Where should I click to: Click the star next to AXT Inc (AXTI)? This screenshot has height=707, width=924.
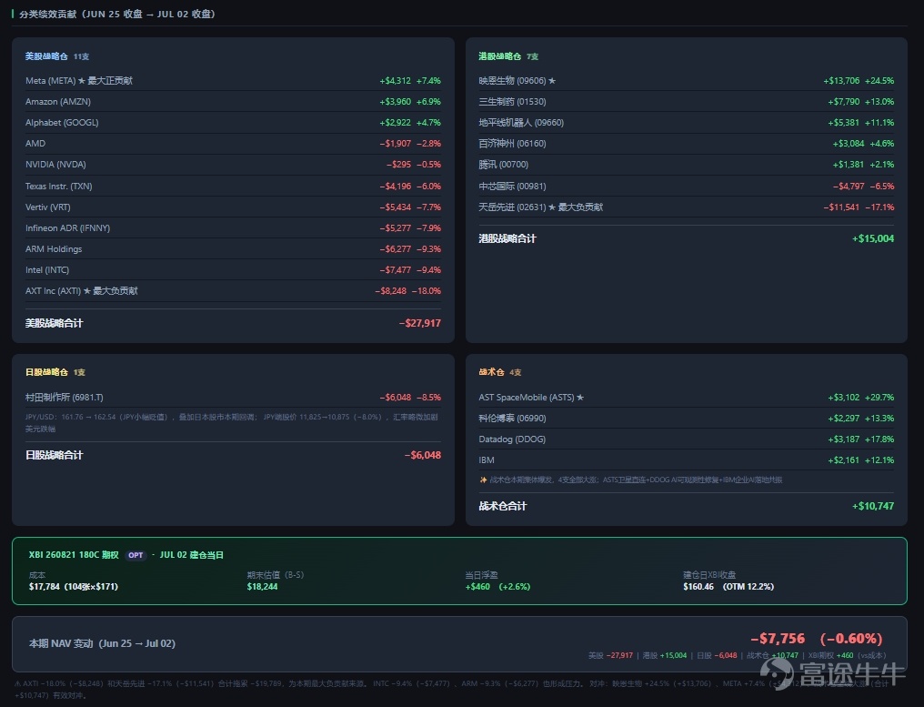click(87, 290)
